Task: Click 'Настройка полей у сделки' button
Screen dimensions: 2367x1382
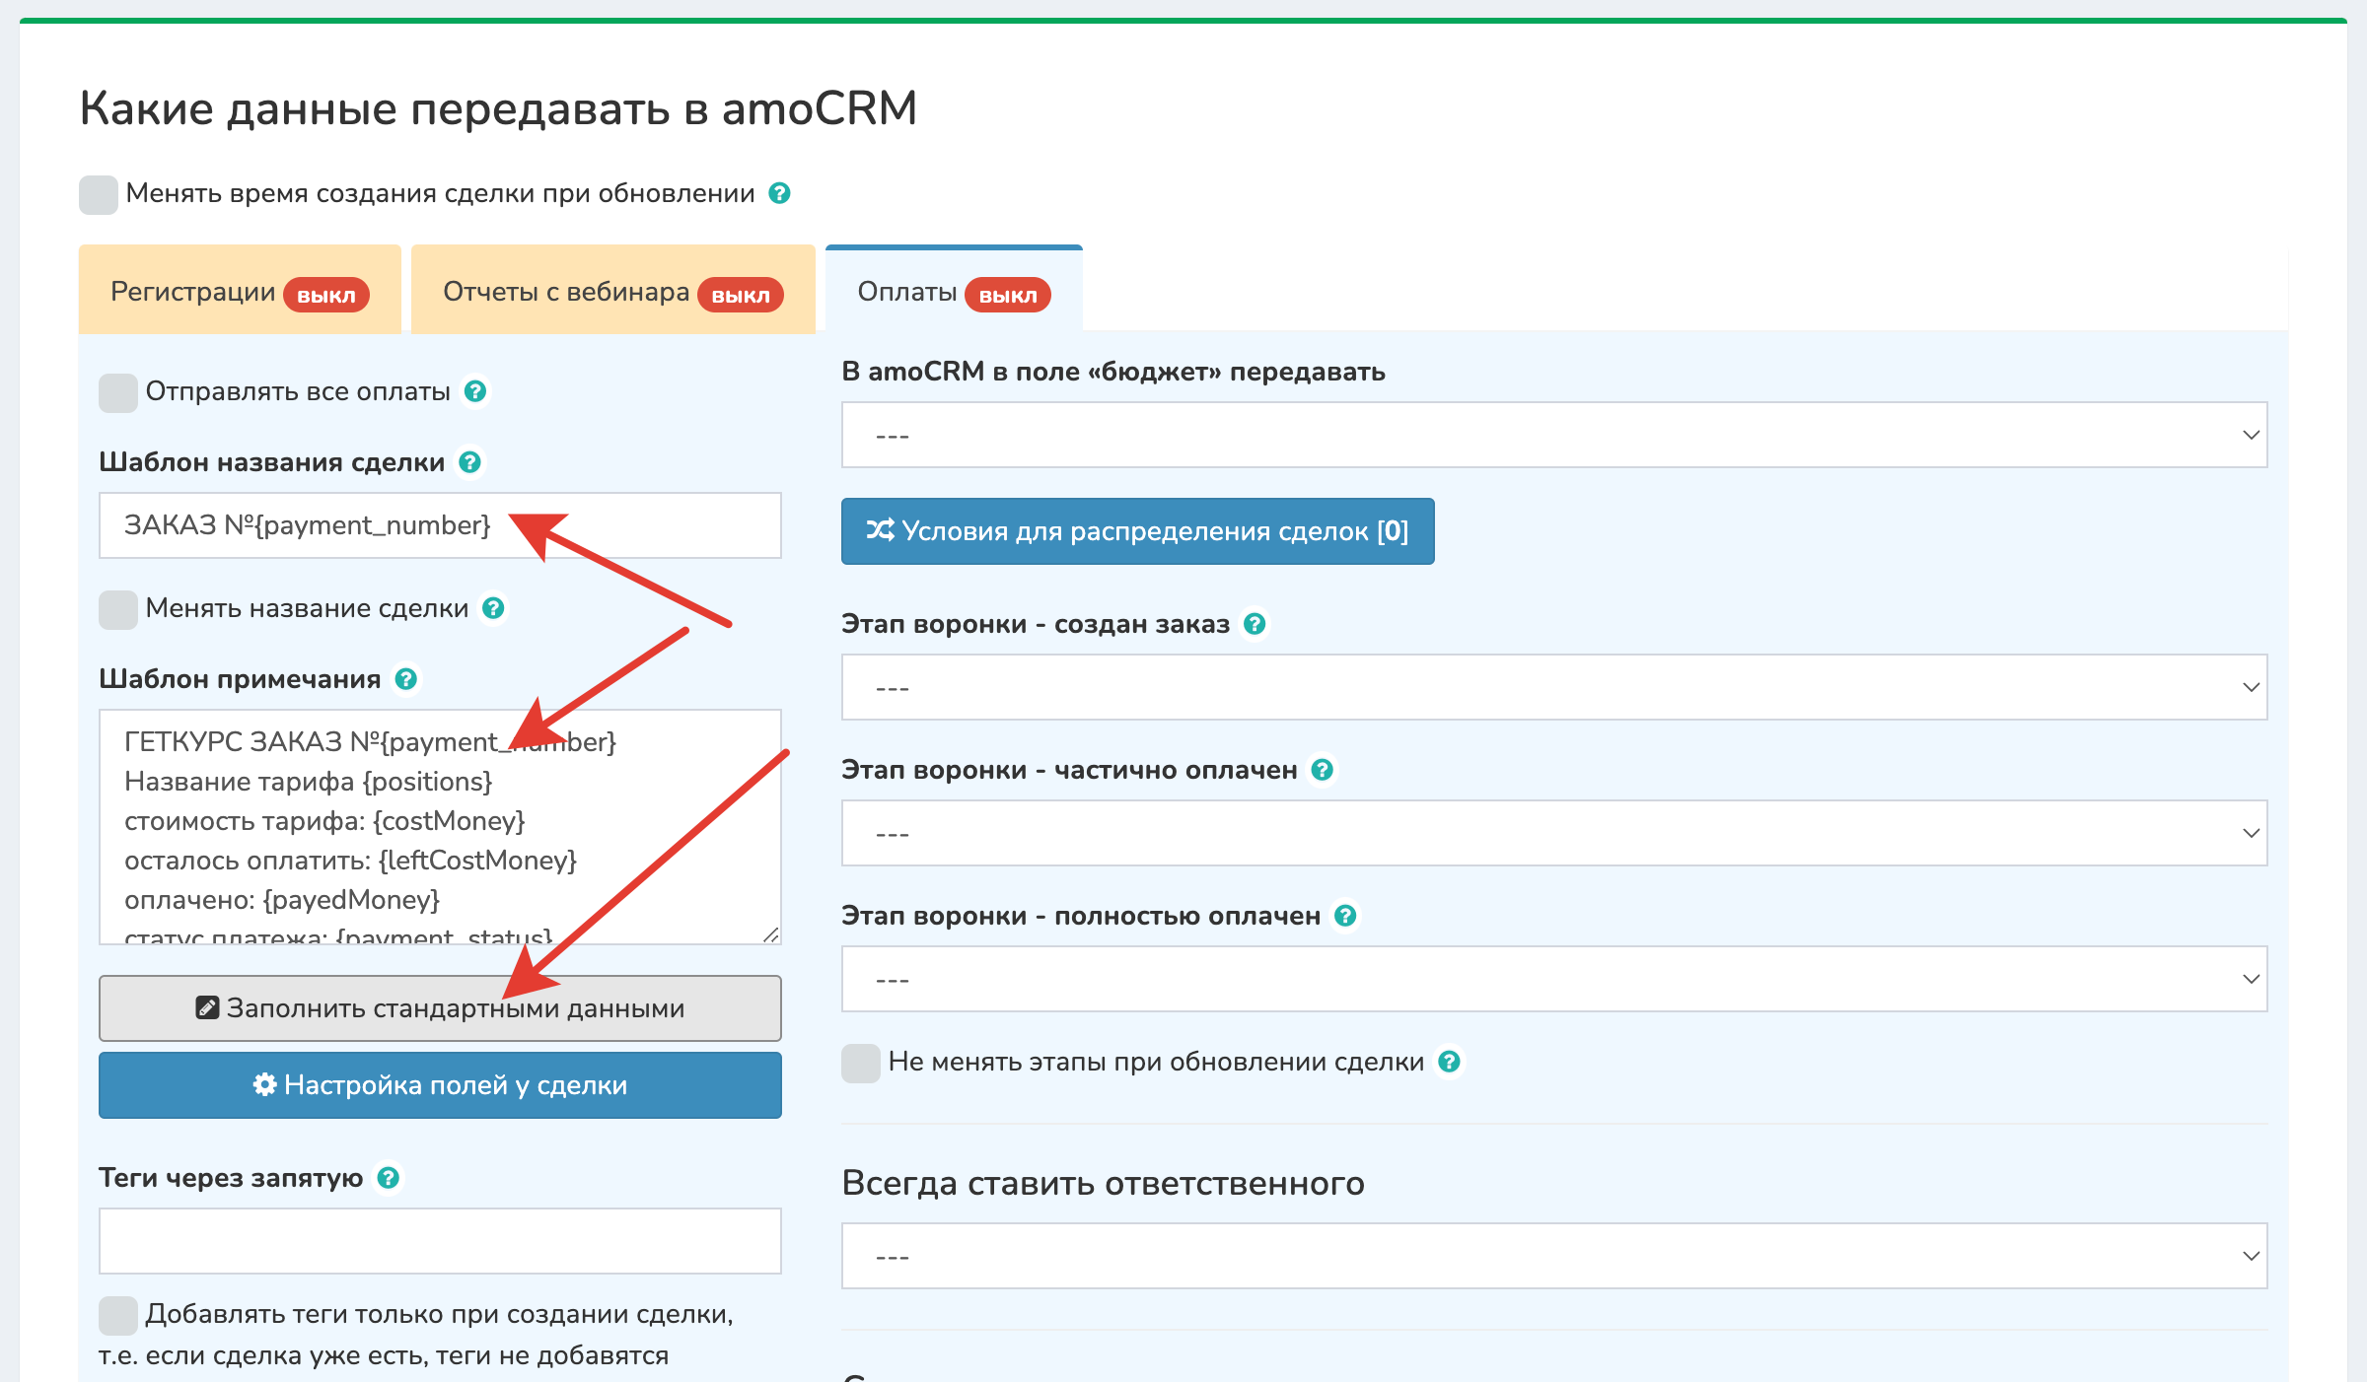Action: click(x=440, y=1085)
